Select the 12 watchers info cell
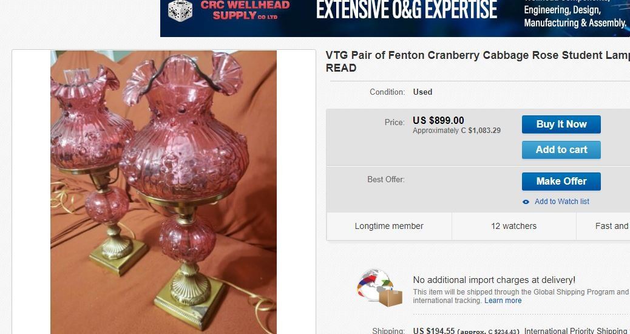Viewport: 630px width, 334px height. point(513,227)
